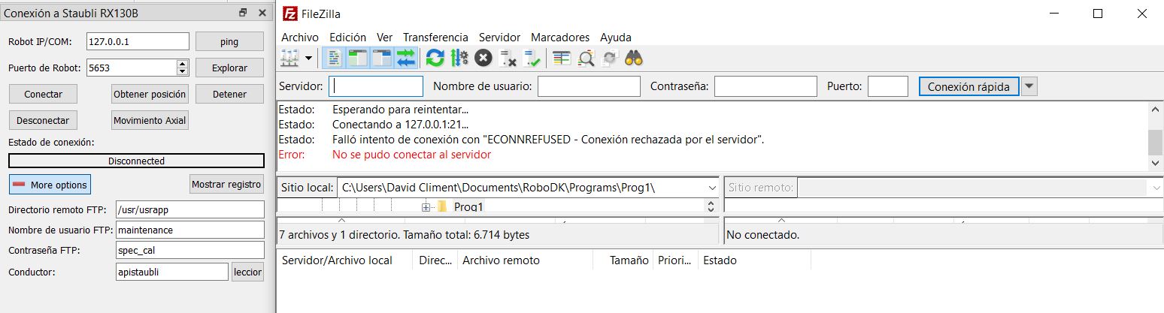Open the directory listing filters icon
The width and height of the screenshot is (1164, 313).
click(561, 58)
